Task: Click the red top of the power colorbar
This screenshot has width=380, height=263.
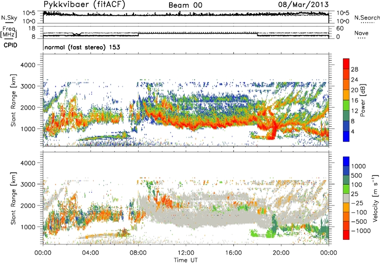Action: (346, 64)
